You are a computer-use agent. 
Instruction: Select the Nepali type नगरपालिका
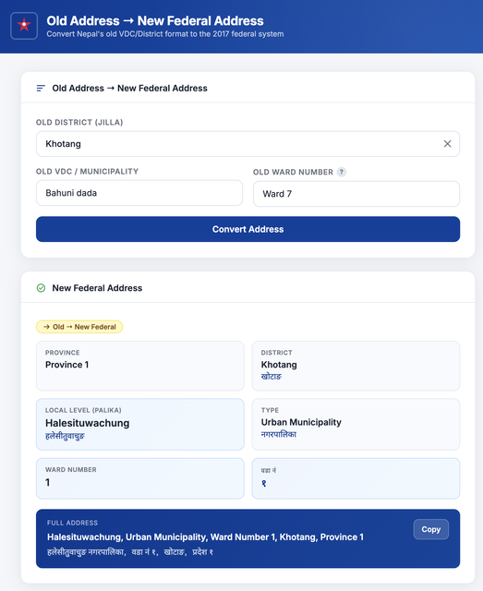point(279,434)
